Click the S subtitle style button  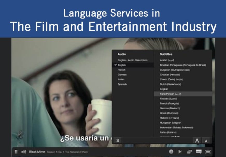118,140
